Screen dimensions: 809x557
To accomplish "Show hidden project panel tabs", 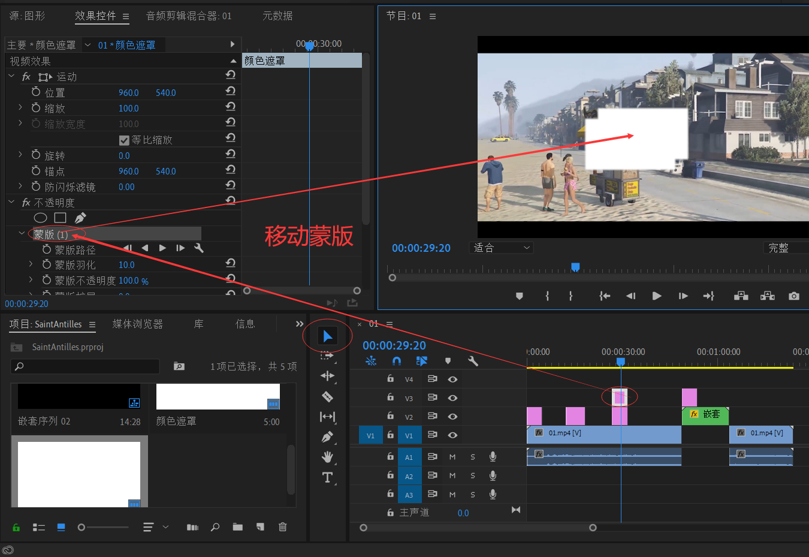I will click(300, 324).
